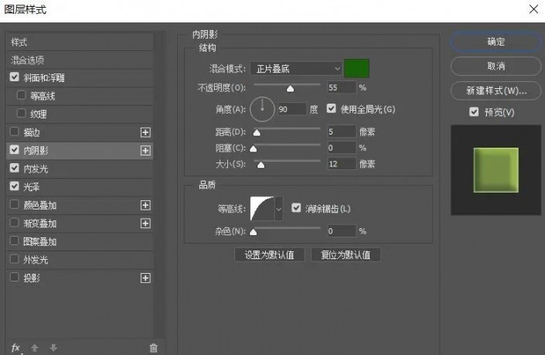Click the 阻塞 slider handle

[254, 149]
